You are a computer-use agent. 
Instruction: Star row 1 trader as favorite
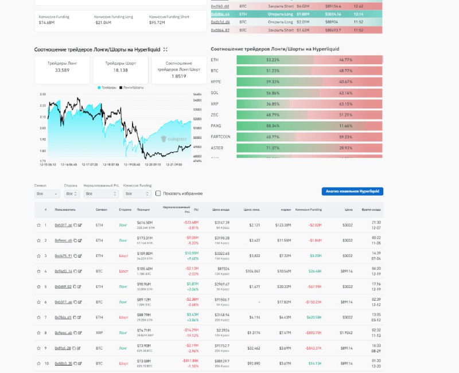pyautogui.click(x=38, y=225)
